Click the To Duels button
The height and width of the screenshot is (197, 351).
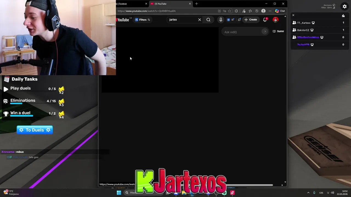35,130
